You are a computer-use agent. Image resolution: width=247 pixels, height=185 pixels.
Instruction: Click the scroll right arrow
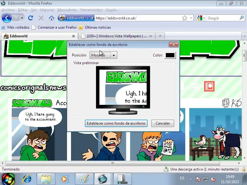(x=239, y=163)
